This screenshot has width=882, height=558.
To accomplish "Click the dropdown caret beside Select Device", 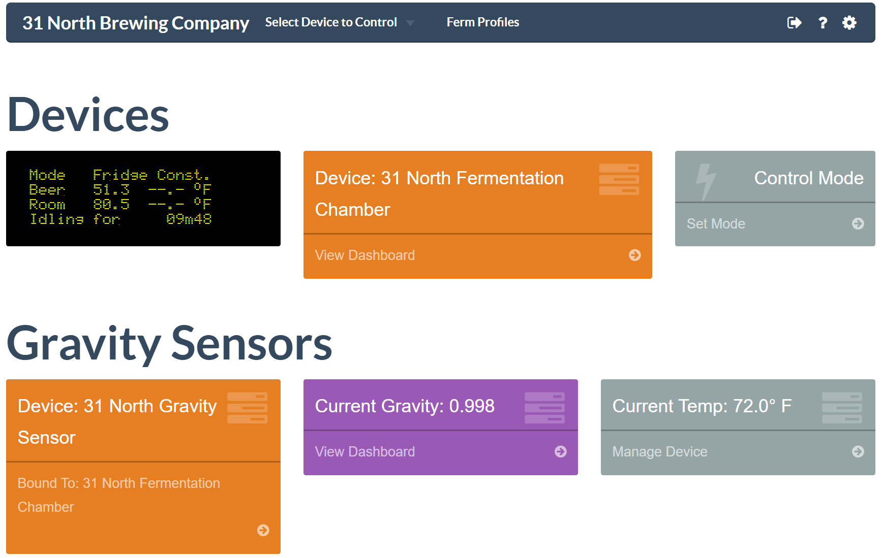I will point(410,23).
